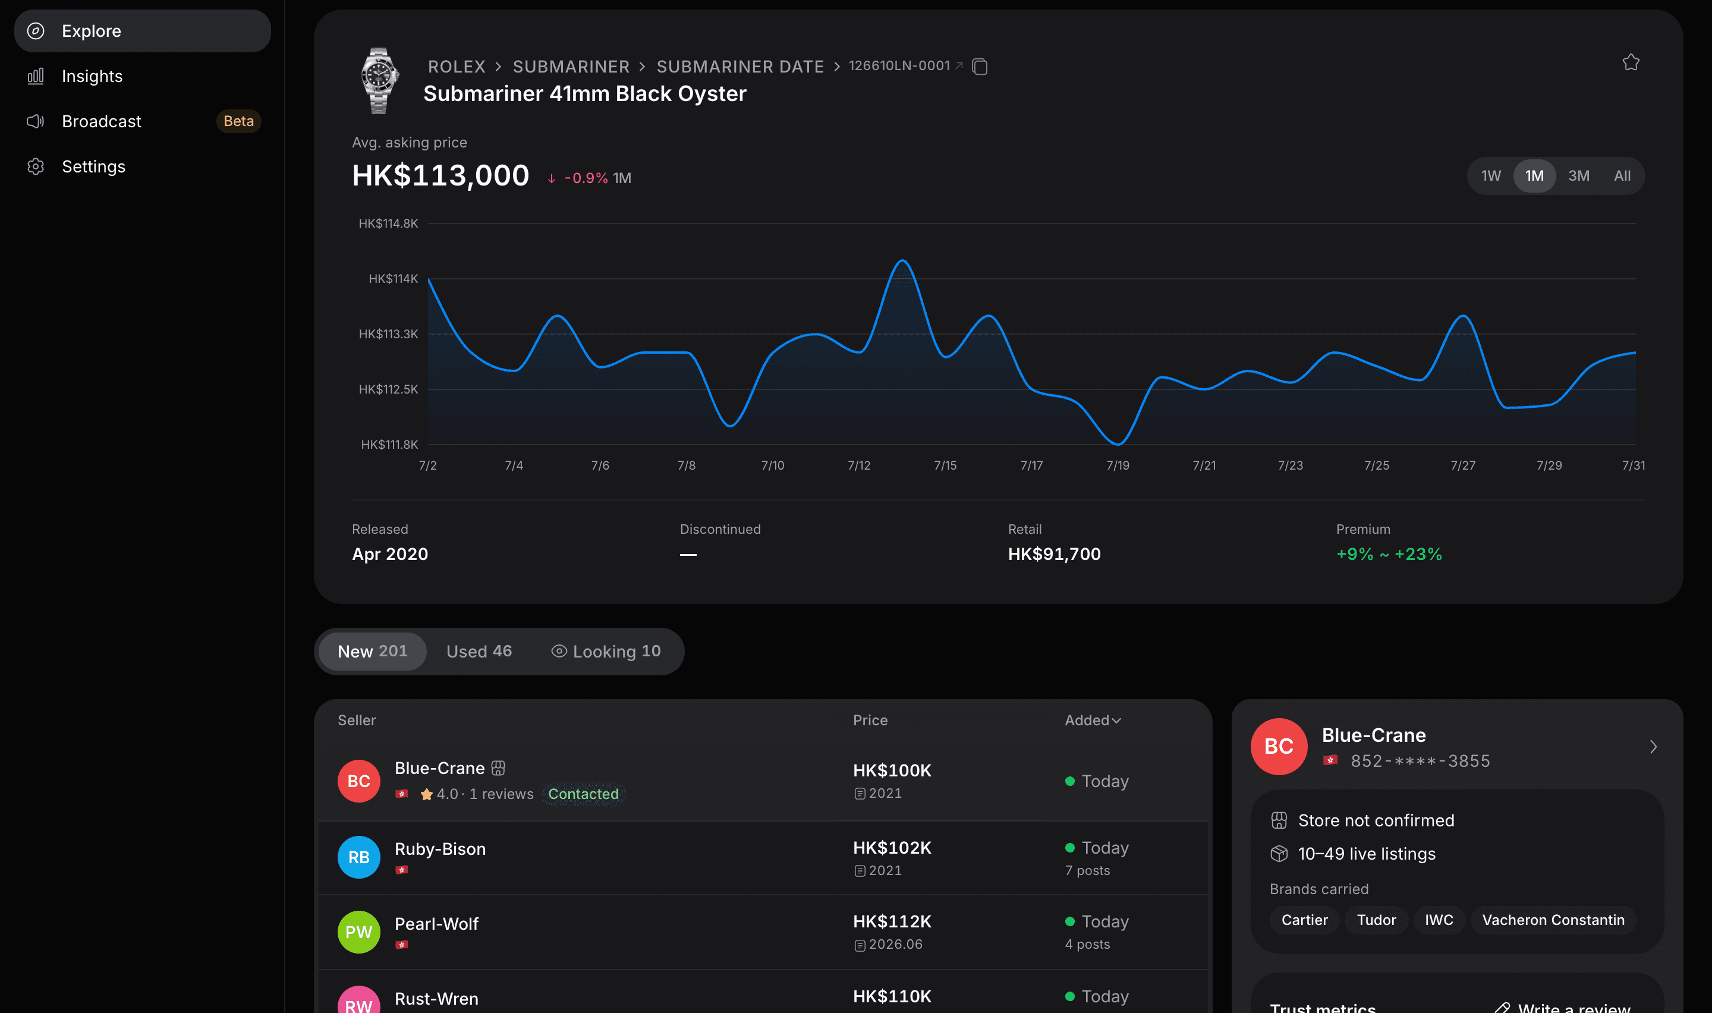Open the SUBMARINER DATE breadcrumb level

tap(740, 66)
